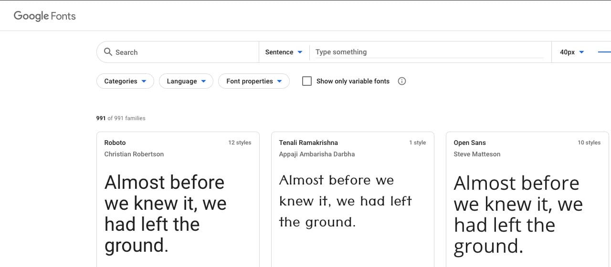611x267 pixels.
Task: Expand the Language filter dropdown
Action: pos(186,81)
